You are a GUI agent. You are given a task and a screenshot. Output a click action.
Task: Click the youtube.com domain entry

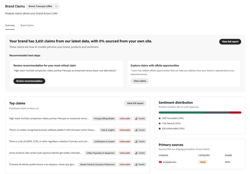(170, 162)
